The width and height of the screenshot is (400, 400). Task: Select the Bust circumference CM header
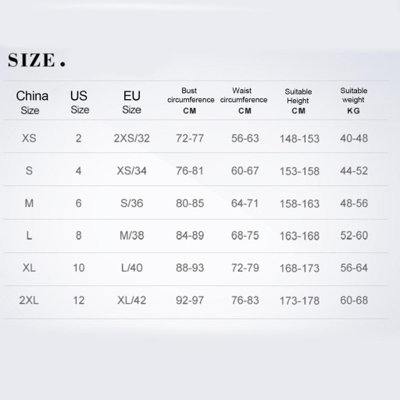point(191,101)
